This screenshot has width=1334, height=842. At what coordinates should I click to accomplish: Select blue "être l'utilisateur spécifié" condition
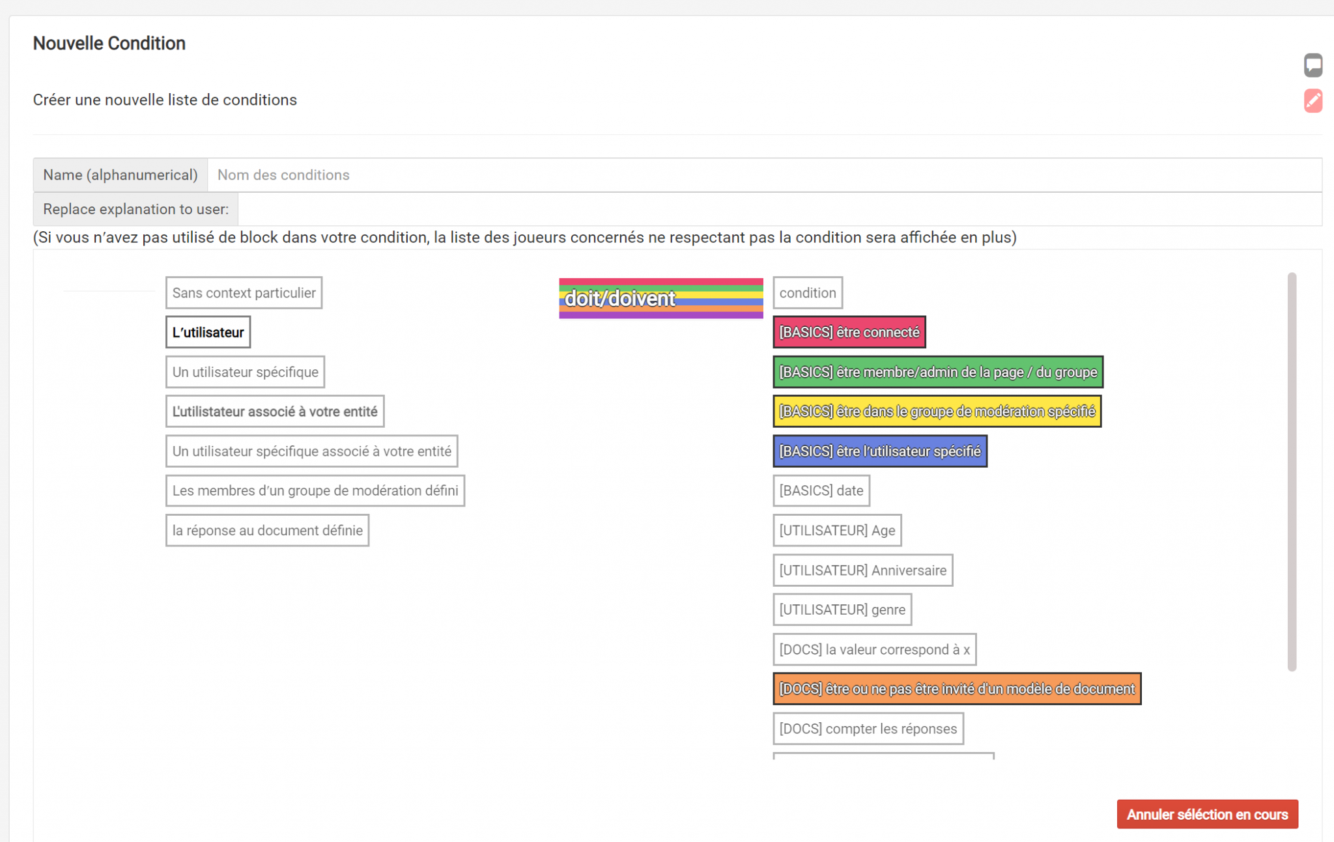pyautogui.click(x=879, y=451)
